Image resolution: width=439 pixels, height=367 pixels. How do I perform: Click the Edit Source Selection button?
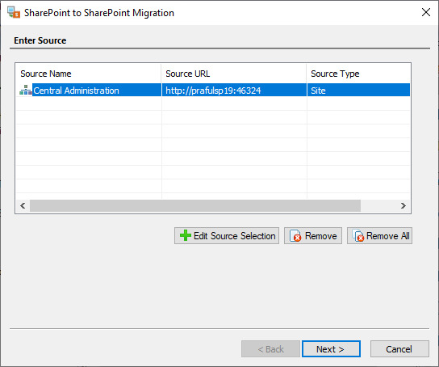tap(227, 235)
